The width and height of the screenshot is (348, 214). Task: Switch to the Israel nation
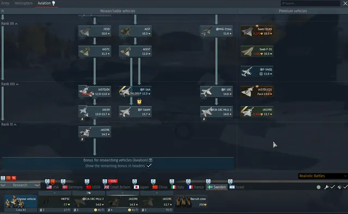pos(237,187)
